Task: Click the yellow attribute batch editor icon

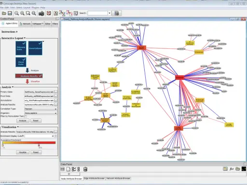Action: (x=225, y=169)
